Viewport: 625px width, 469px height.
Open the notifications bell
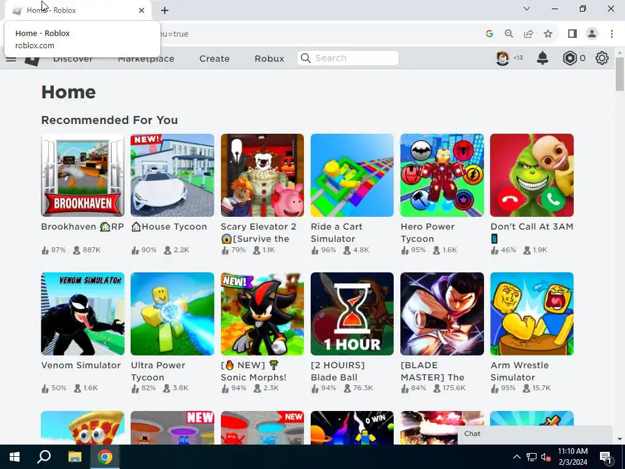pyautogui.click(x=543, y=58)
